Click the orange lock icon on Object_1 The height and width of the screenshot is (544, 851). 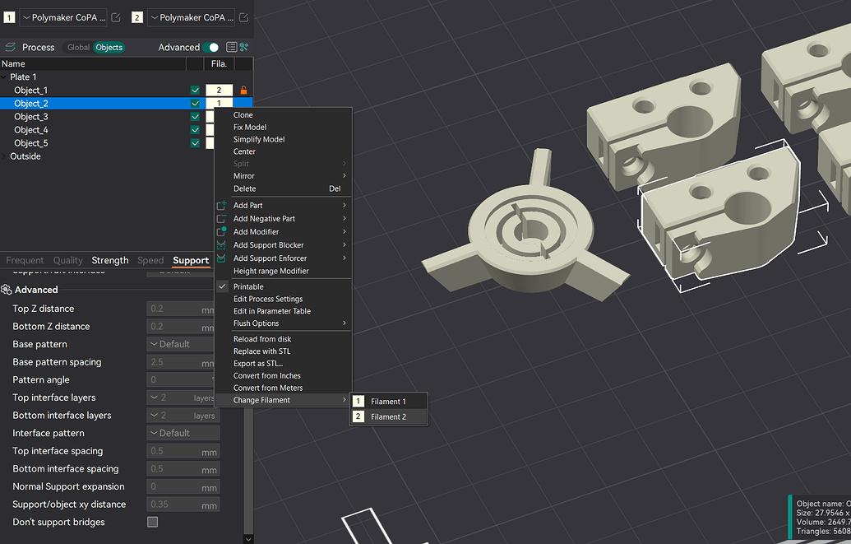pos(243,91)
